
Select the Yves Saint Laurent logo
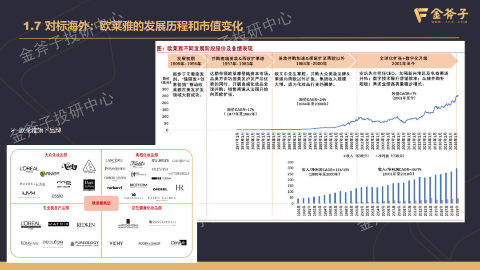(115, 168)
